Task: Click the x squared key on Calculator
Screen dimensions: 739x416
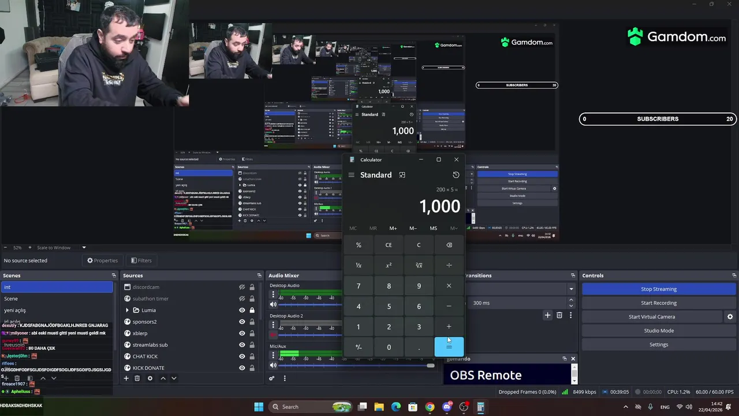Action: pyautogui.click(x=389, y=265)
